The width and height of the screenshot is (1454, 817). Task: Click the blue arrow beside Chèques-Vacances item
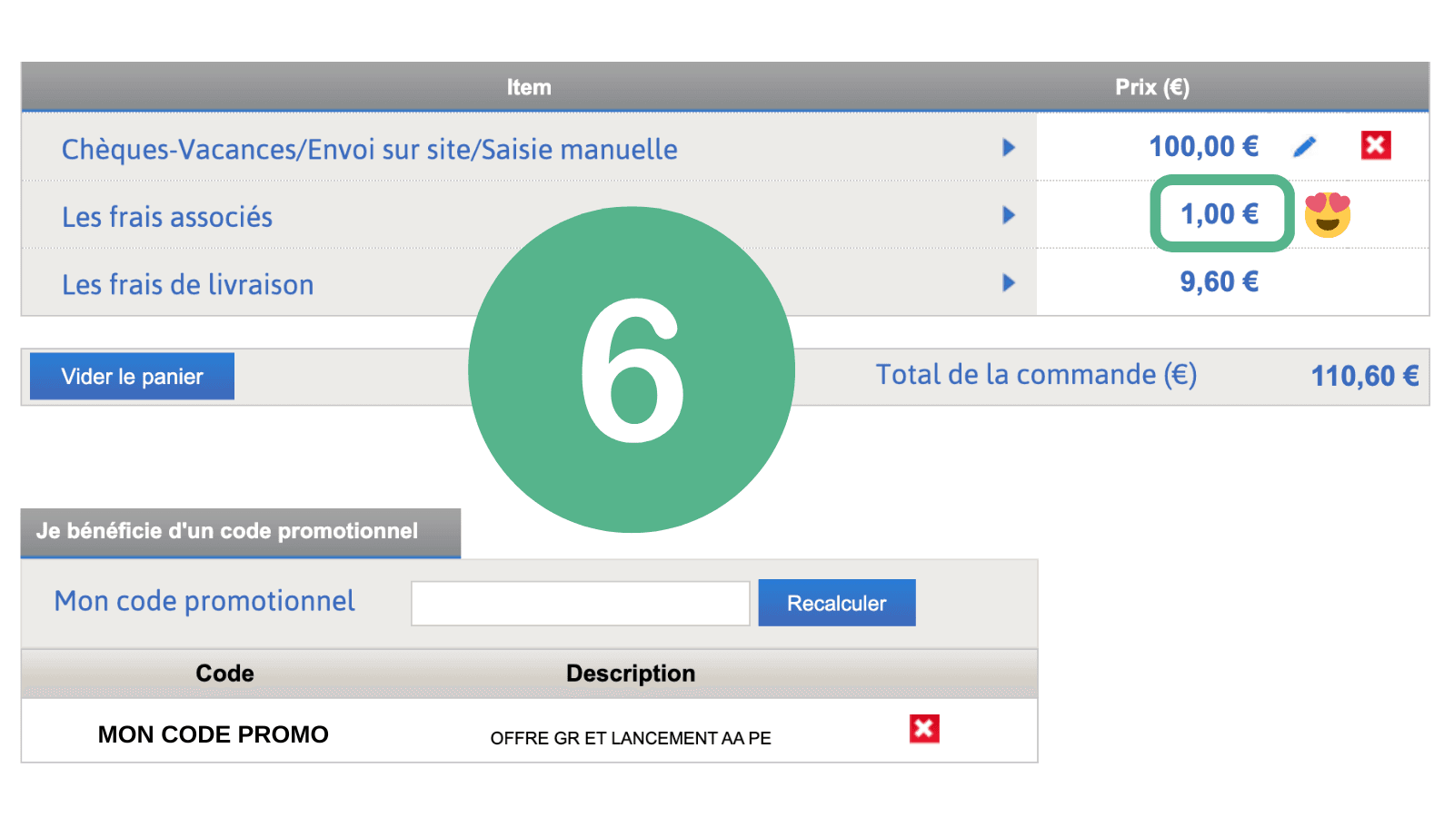[x=1009, y=147]
